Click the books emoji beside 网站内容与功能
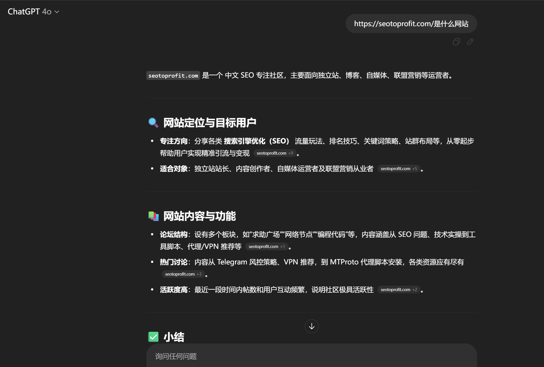This screenshot has width=544, height=367. click(153, 216)
